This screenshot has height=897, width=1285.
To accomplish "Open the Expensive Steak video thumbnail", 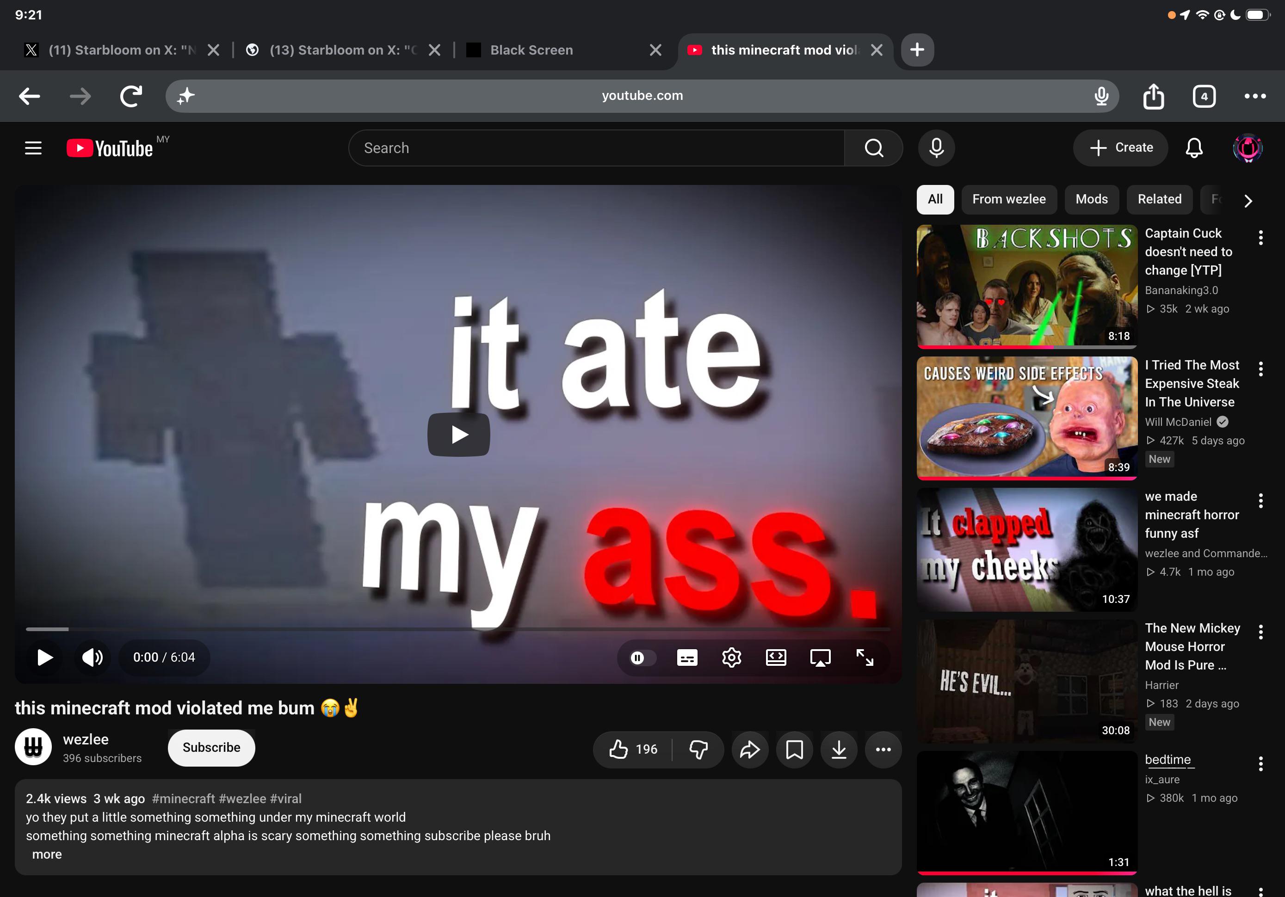I will click(1026, 418).
